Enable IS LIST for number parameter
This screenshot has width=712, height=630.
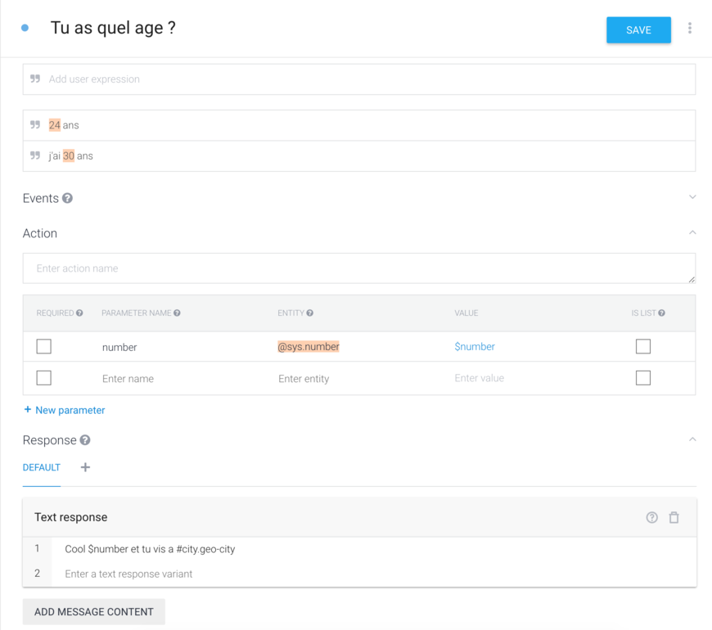coord(643,347)
